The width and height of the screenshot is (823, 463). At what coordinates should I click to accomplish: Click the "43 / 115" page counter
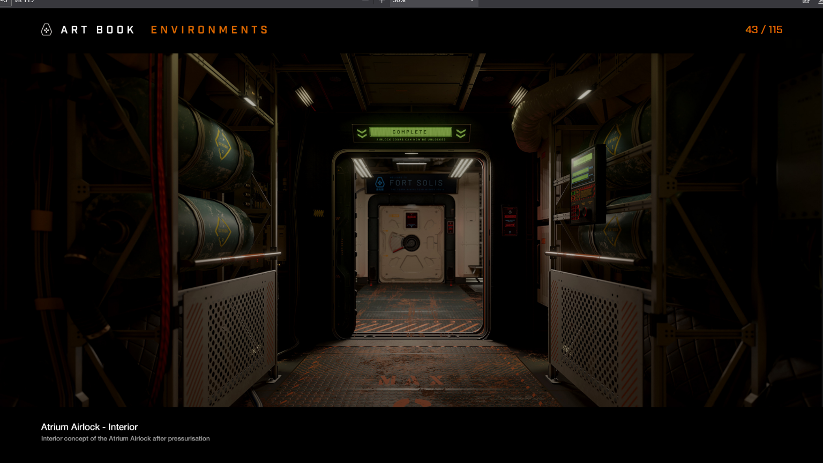click(764, 30)
